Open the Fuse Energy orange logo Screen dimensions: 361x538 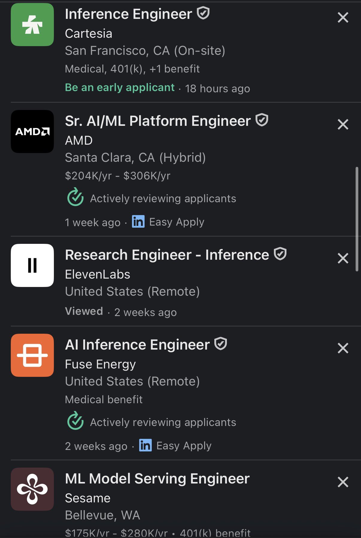tap(32, 355)
